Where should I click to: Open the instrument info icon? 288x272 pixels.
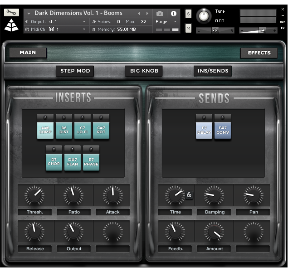point(173,14)
